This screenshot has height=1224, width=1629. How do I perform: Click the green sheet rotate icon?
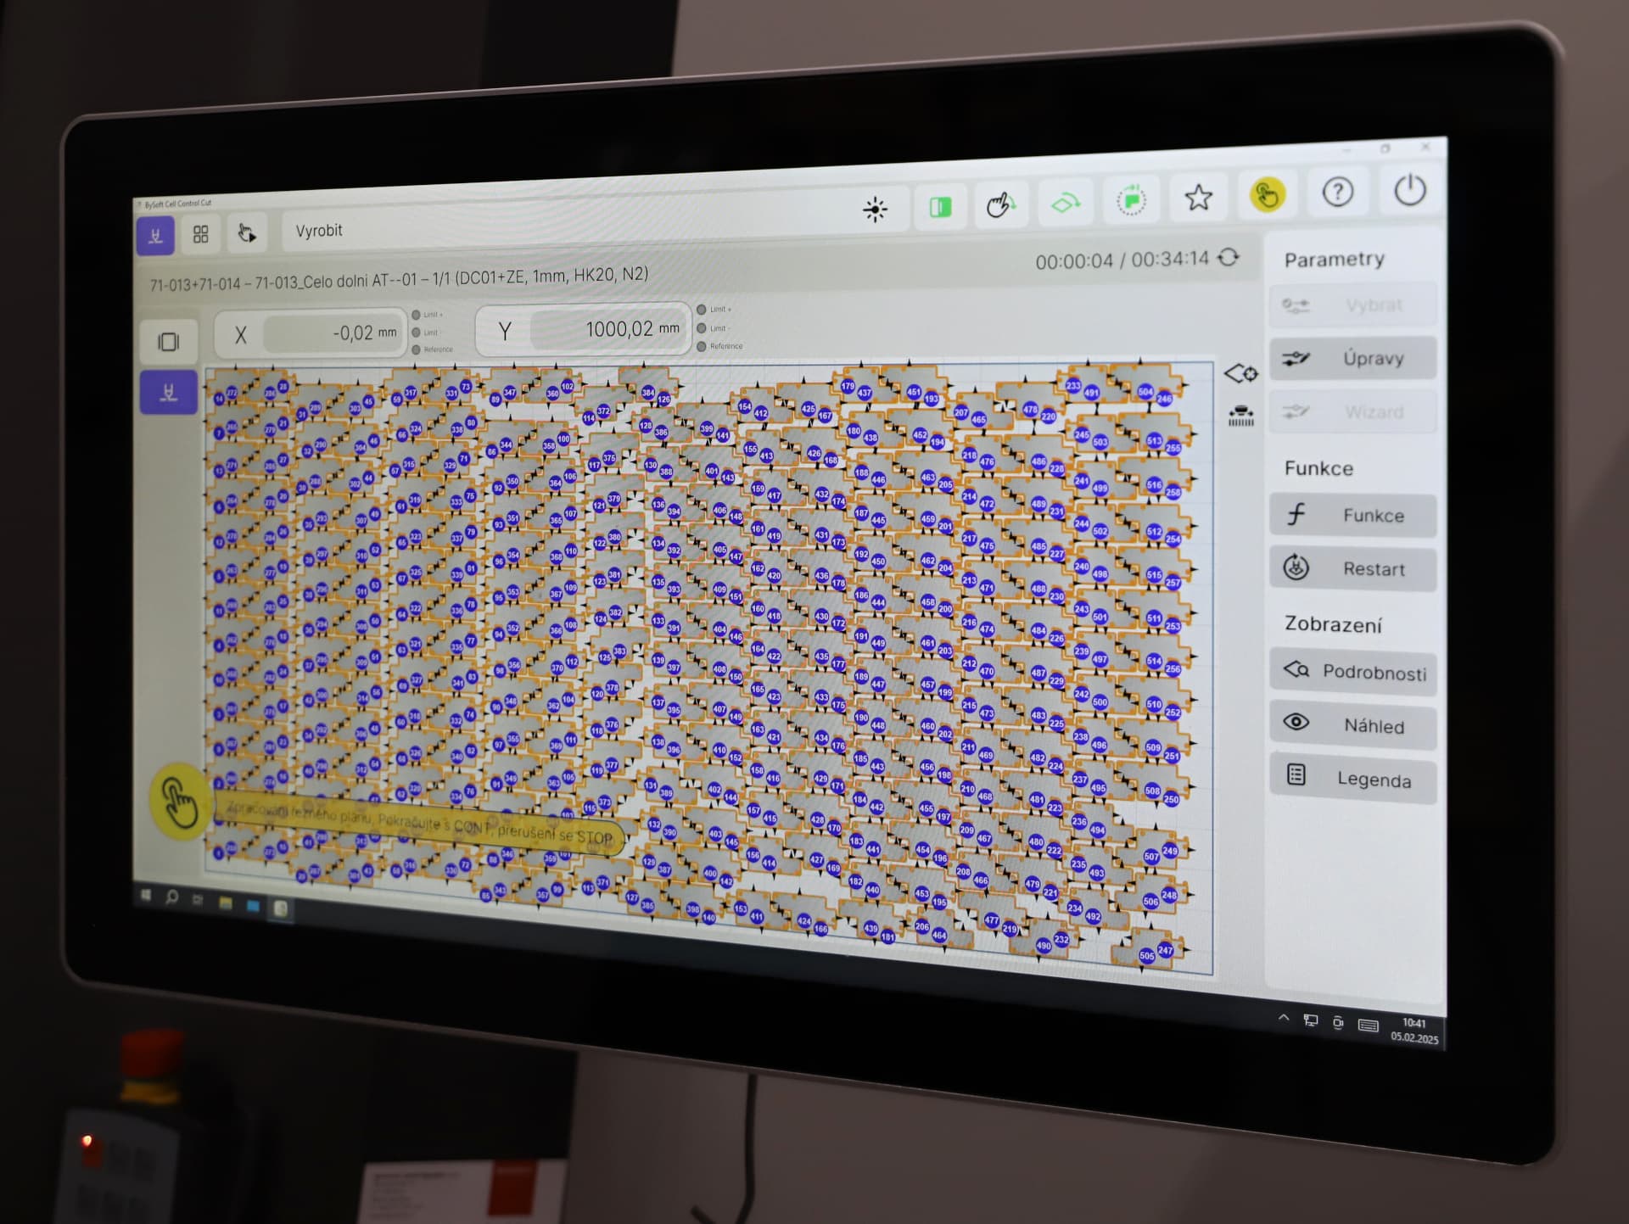click(x=1066, y=203)
